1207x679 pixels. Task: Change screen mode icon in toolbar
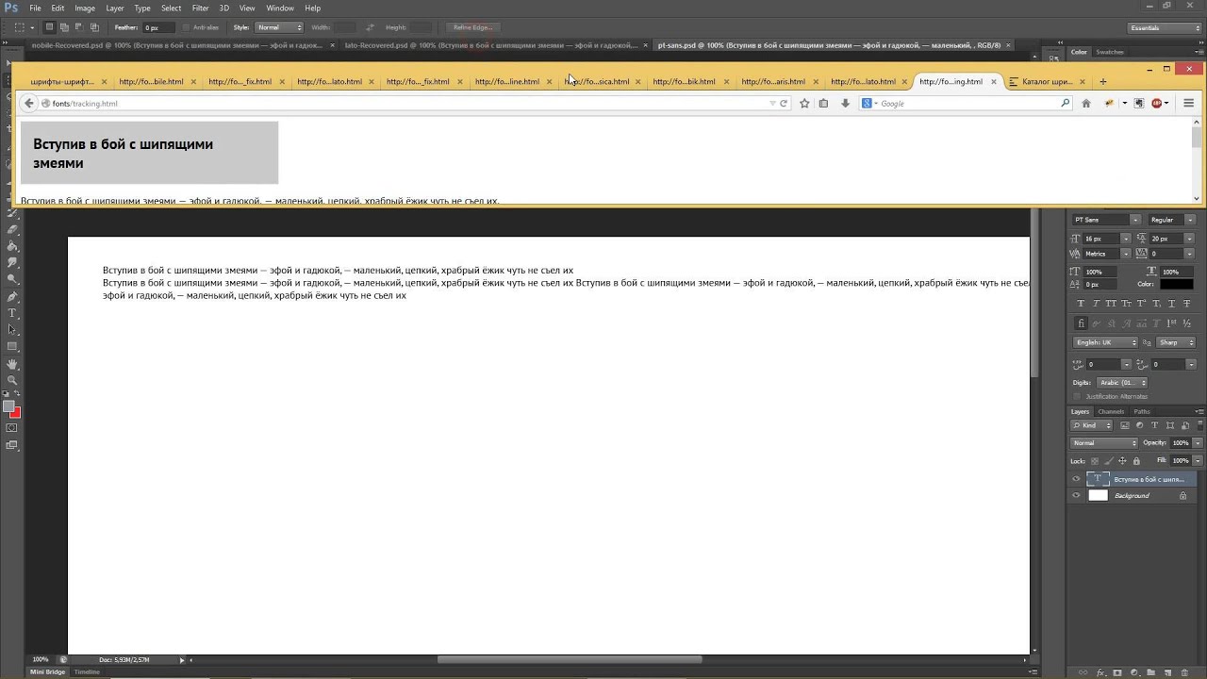[12, 444]
